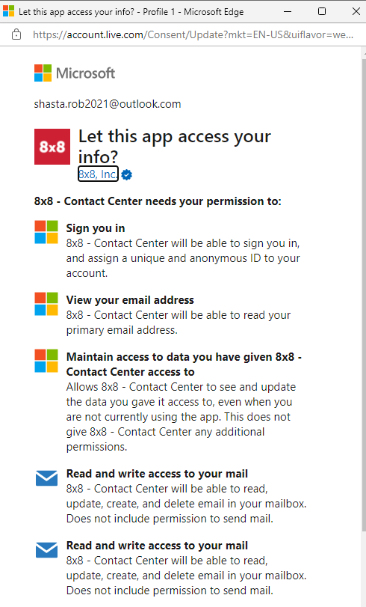Click the last mail envelope icon
This screenshot has width=366, height=607.
point(47,550)
